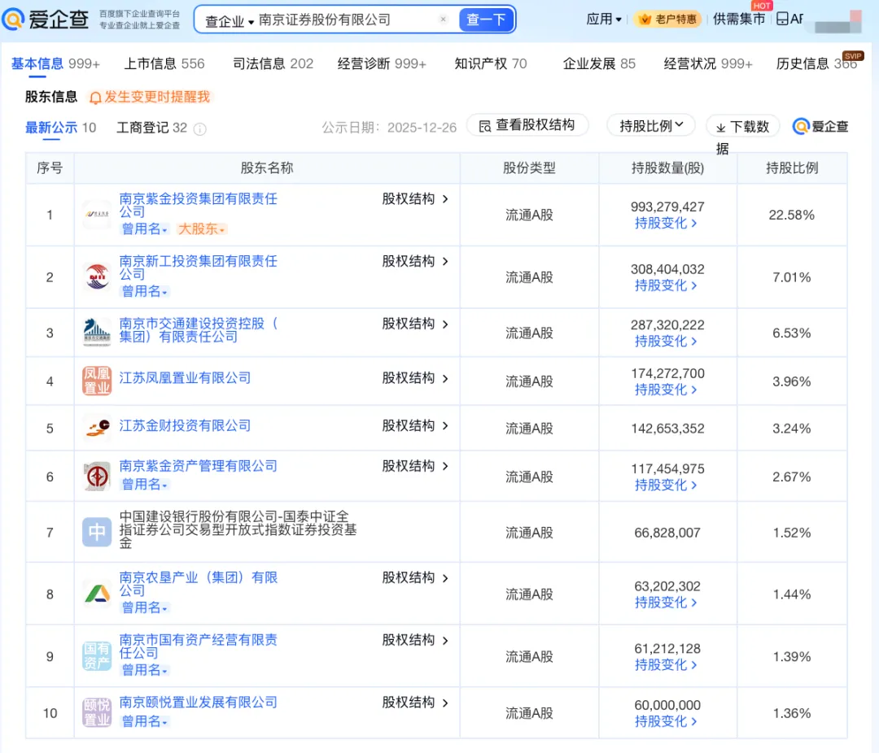
Task: Click the 江苏金财投资 logo icon
Action: pyautogui.click(x=97, y=428)
